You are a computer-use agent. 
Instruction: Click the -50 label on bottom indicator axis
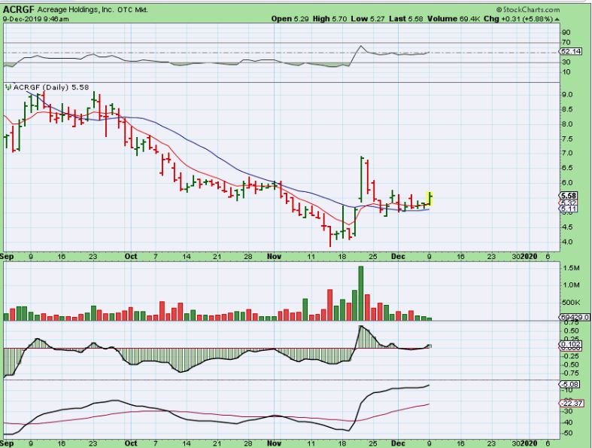567,433
